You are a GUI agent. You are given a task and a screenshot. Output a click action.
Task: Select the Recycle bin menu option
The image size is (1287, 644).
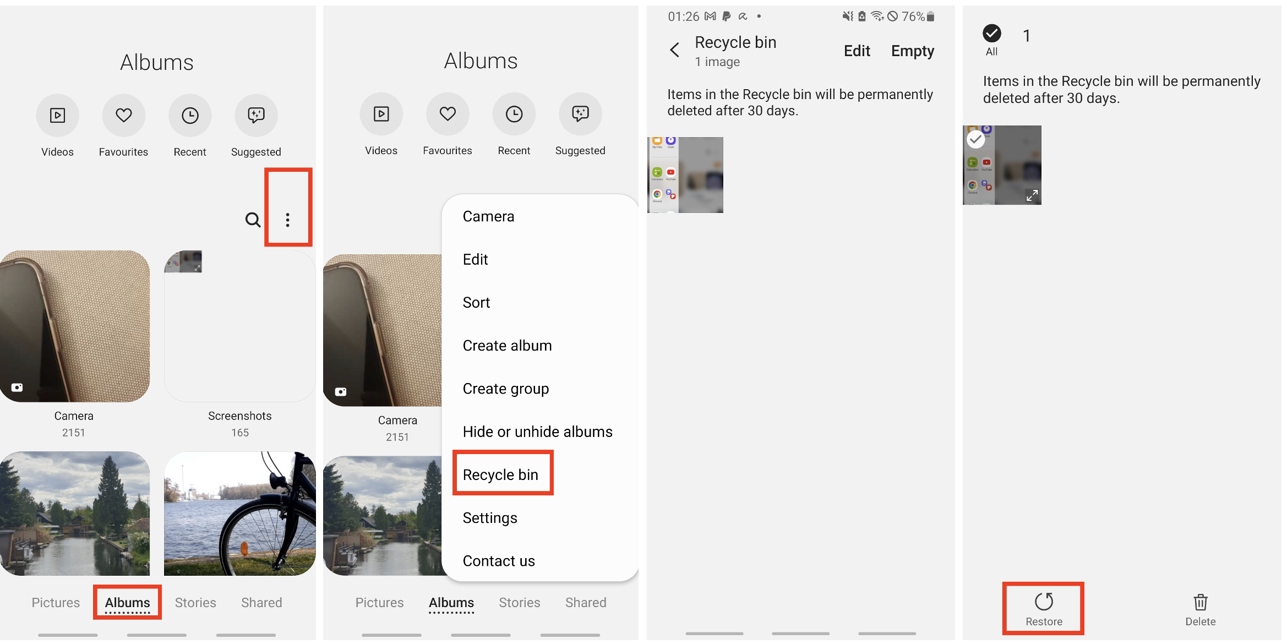tap(501, 474)
